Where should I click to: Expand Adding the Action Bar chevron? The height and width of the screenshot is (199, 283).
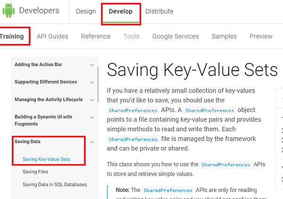point(92,65)
